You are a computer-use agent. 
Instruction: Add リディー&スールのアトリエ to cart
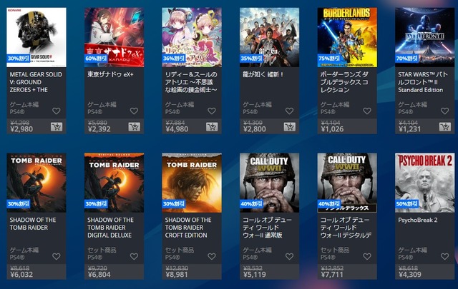(212, 127)
